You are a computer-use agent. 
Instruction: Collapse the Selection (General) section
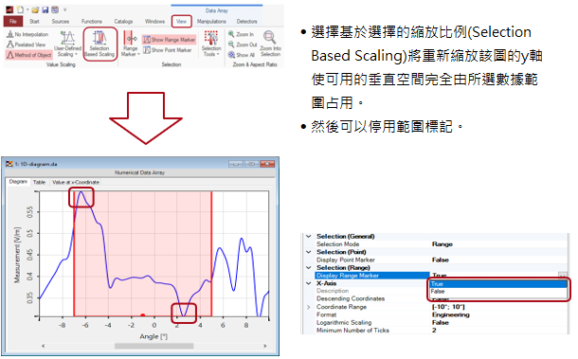click(309, 236)
